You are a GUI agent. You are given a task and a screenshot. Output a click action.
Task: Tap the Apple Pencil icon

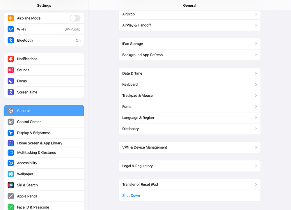11,196
